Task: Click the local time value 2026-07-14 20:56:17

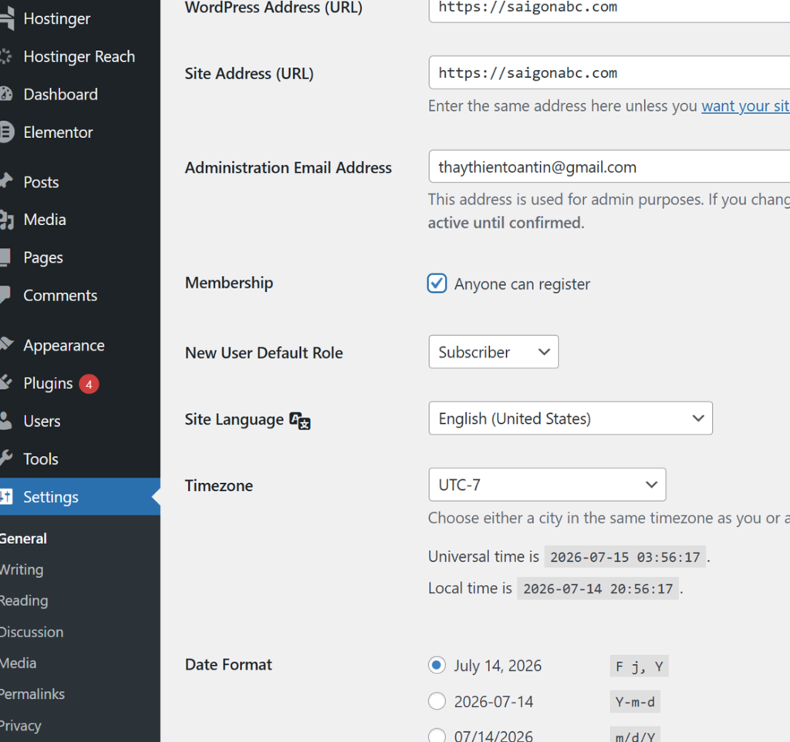Action: 598,589
